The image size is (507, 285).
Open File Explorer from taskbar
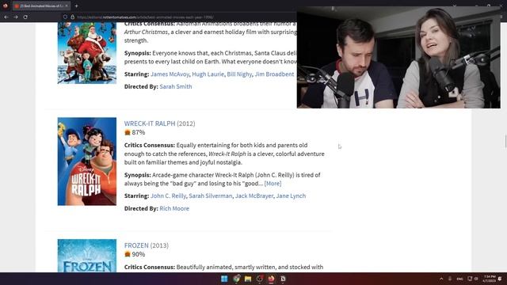(248, 279)
